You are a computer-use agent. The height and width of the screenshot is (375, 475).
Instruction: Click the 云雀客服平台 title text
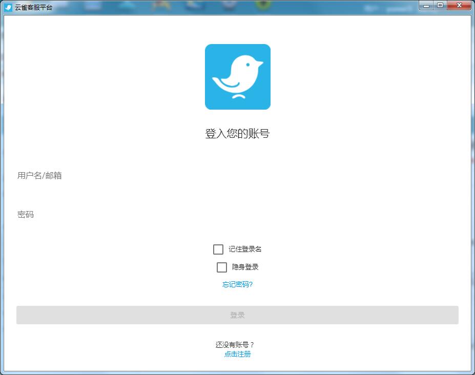(33, 7)
